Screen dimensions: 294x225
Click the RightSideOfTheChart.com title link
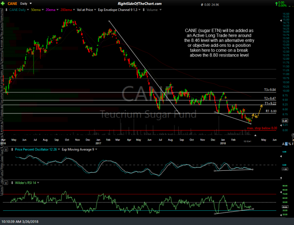140,4
